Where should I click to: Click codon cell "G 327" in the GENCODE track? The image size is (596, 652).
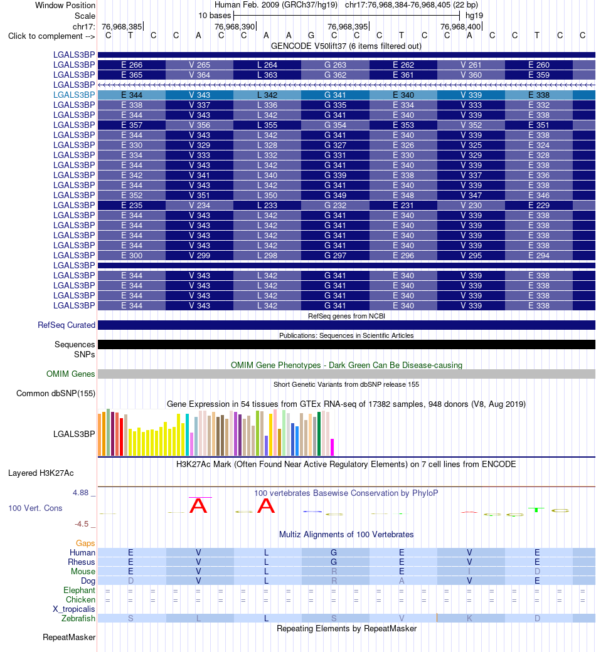point(335,145)
